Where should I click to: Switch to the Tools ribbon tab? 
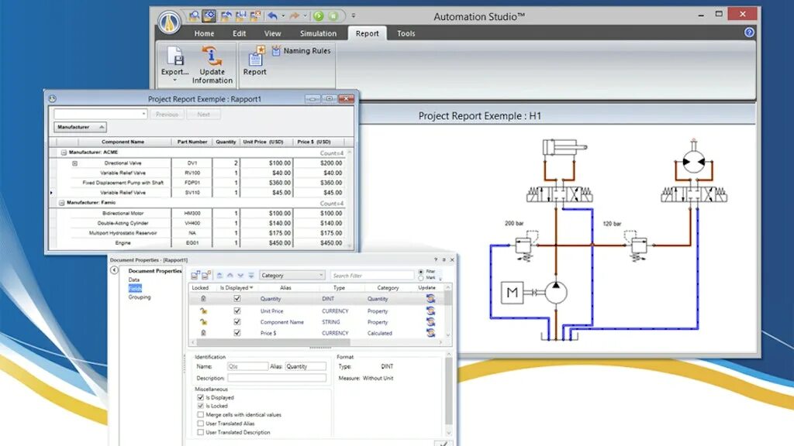coord(406,33)
